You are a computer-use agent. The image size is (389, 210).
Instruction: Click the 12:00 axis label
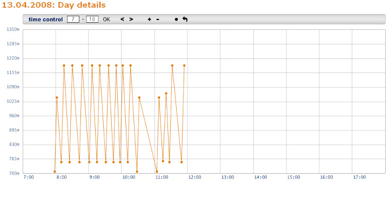coord(194,177)
